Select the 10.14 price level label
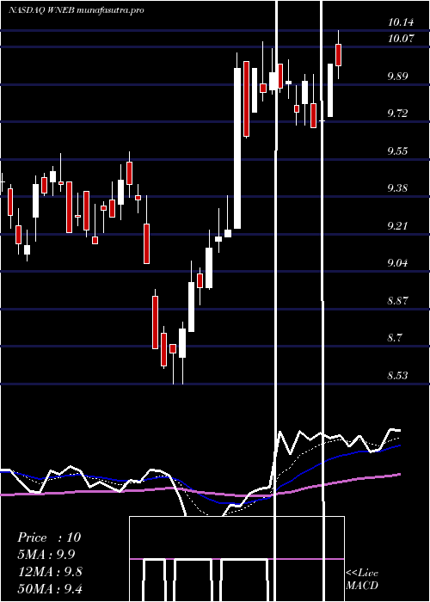Viewport: 430px width, 602px height. 401,22
